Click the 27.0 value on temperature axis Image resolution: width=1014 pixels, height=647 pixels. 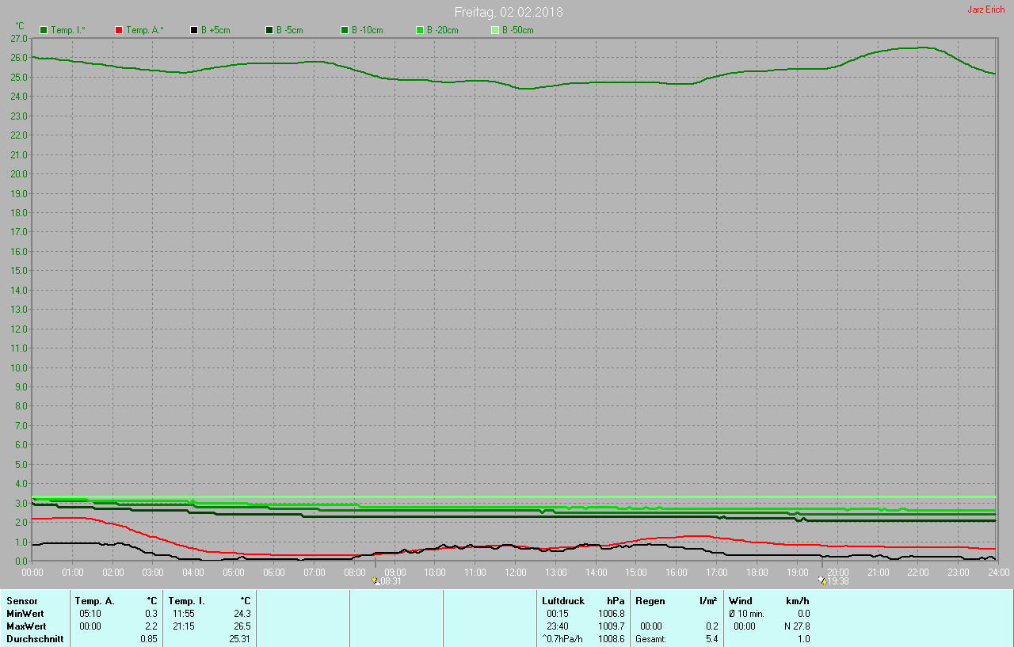(x=19, y=38)
